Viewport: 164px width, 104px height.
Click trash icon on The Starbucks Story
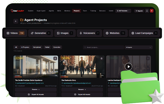101,58
